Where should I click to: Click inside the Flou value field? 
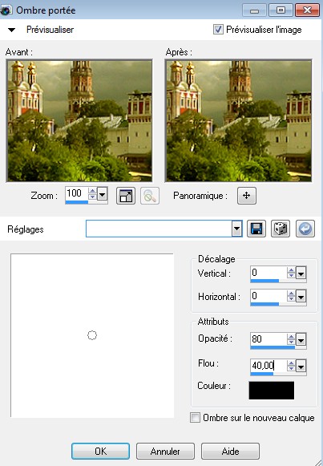(268, 365)
